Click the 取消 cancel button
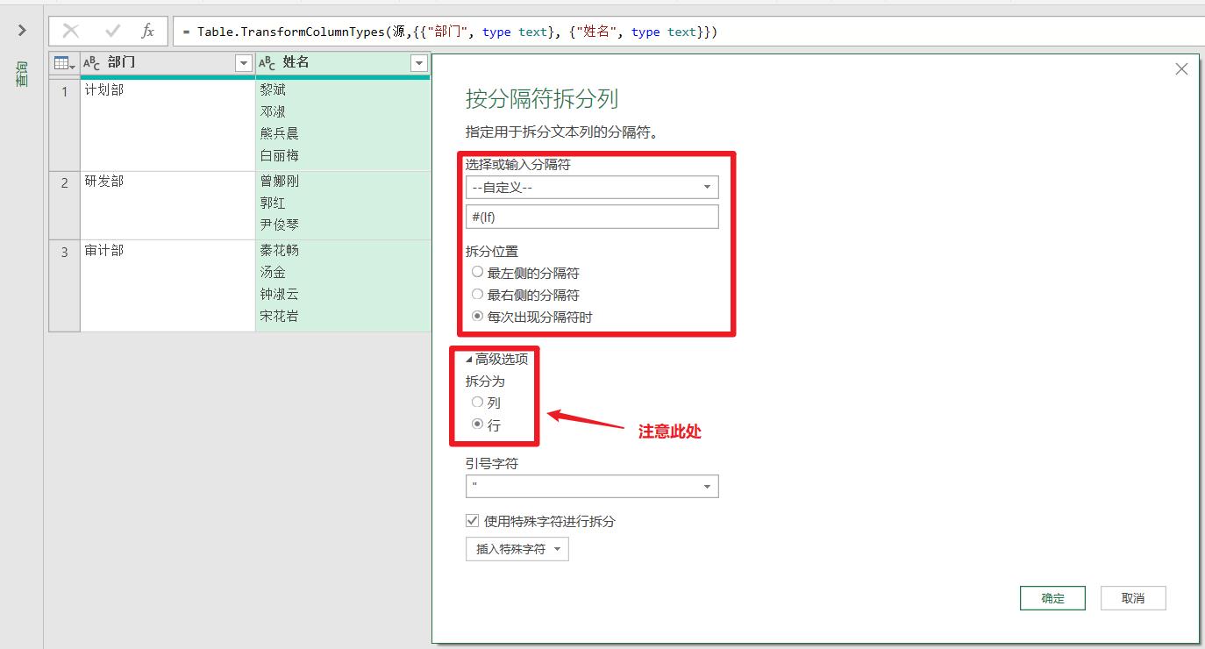Screen dimensions: 1205x649 click(1132, 597)
